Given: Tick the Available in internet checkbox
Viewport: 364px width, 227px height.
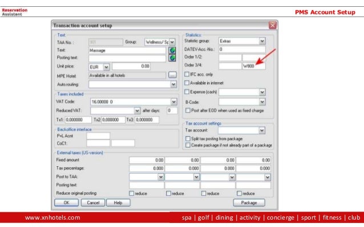Looking at the screenshot, I should [x=187, y=83].
